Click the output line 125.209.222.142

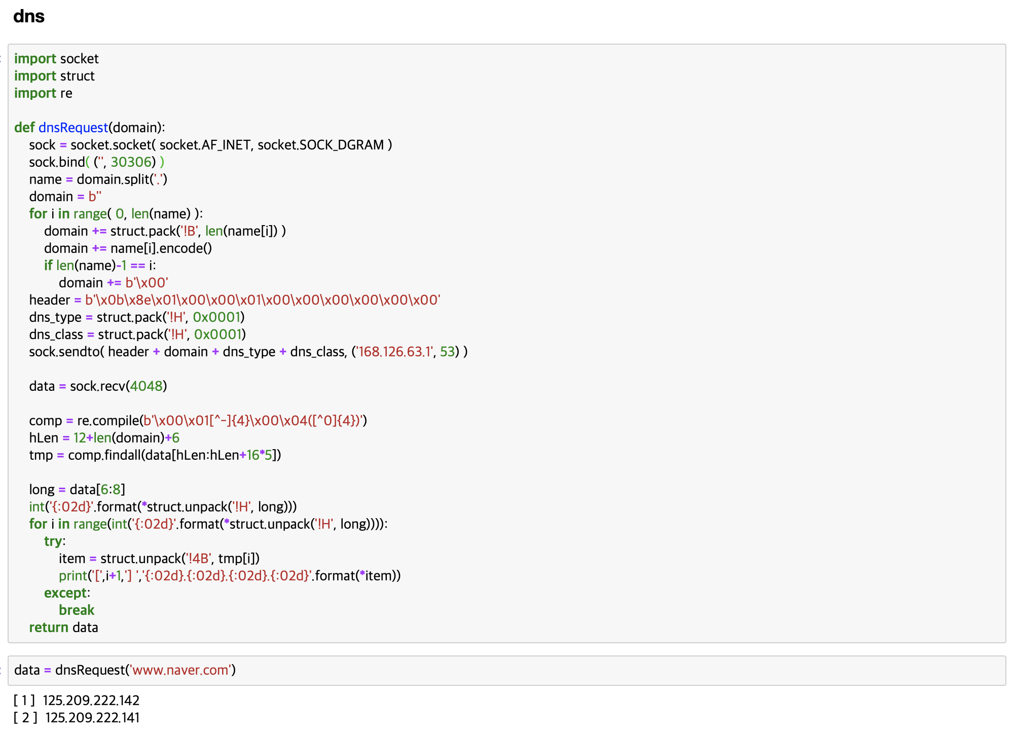(x=91, y=701)
